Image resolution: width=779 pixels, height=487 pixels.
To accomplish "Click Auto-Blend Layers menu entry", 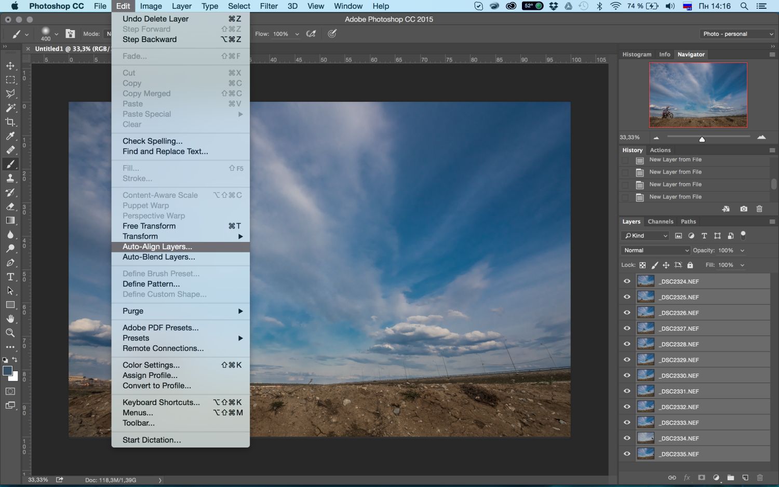I will pos(159,257).
